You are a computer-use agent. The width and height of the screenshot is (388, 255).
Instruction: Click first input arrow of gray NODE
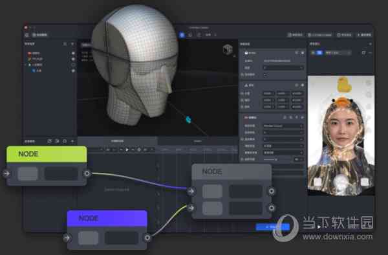coord(191,191)
